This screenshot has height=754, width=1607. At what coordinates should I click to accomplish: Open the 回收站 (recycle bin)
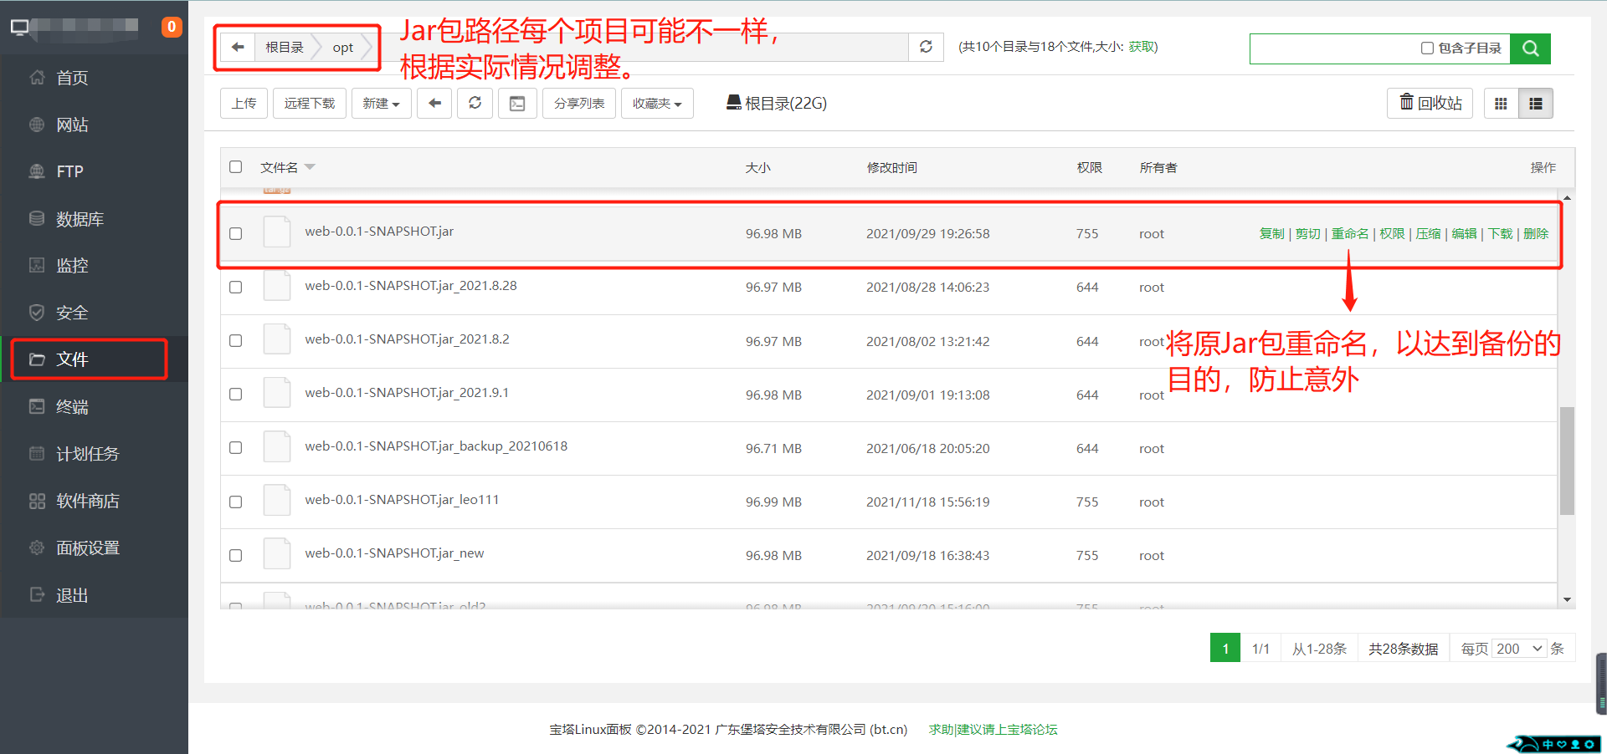tap(1429, 103)
